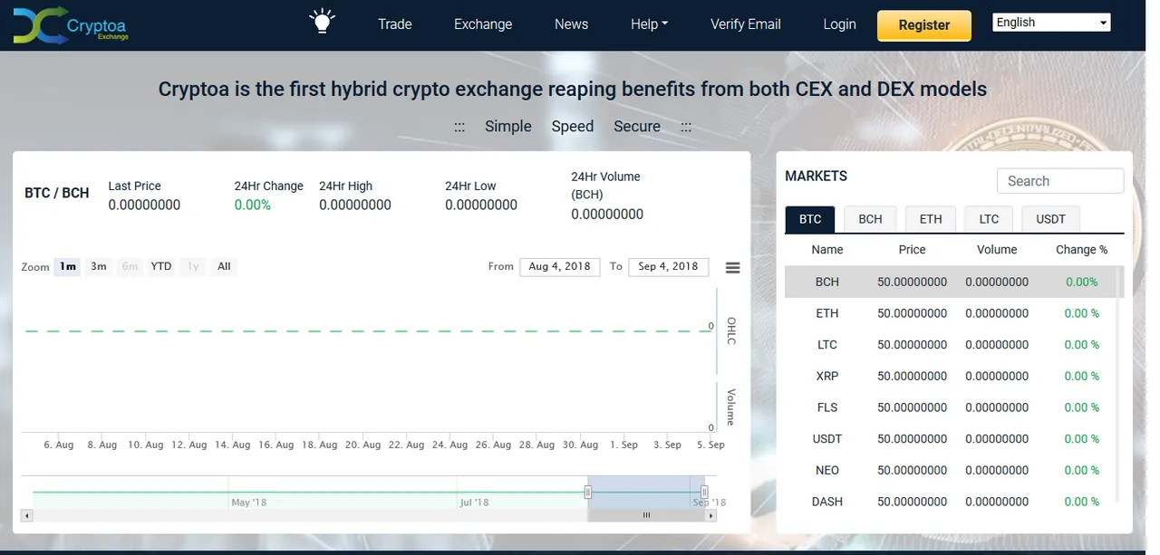1160x555 pixels.
Task: Click the 24Hr Low label
Action: (x=470, y=186)
